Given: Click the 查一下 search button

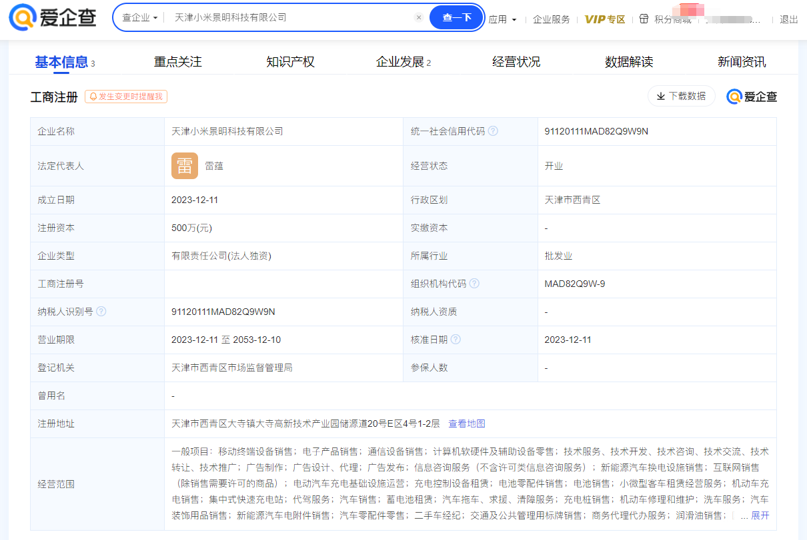Looking at the screenshot, I should click(457, 17).
